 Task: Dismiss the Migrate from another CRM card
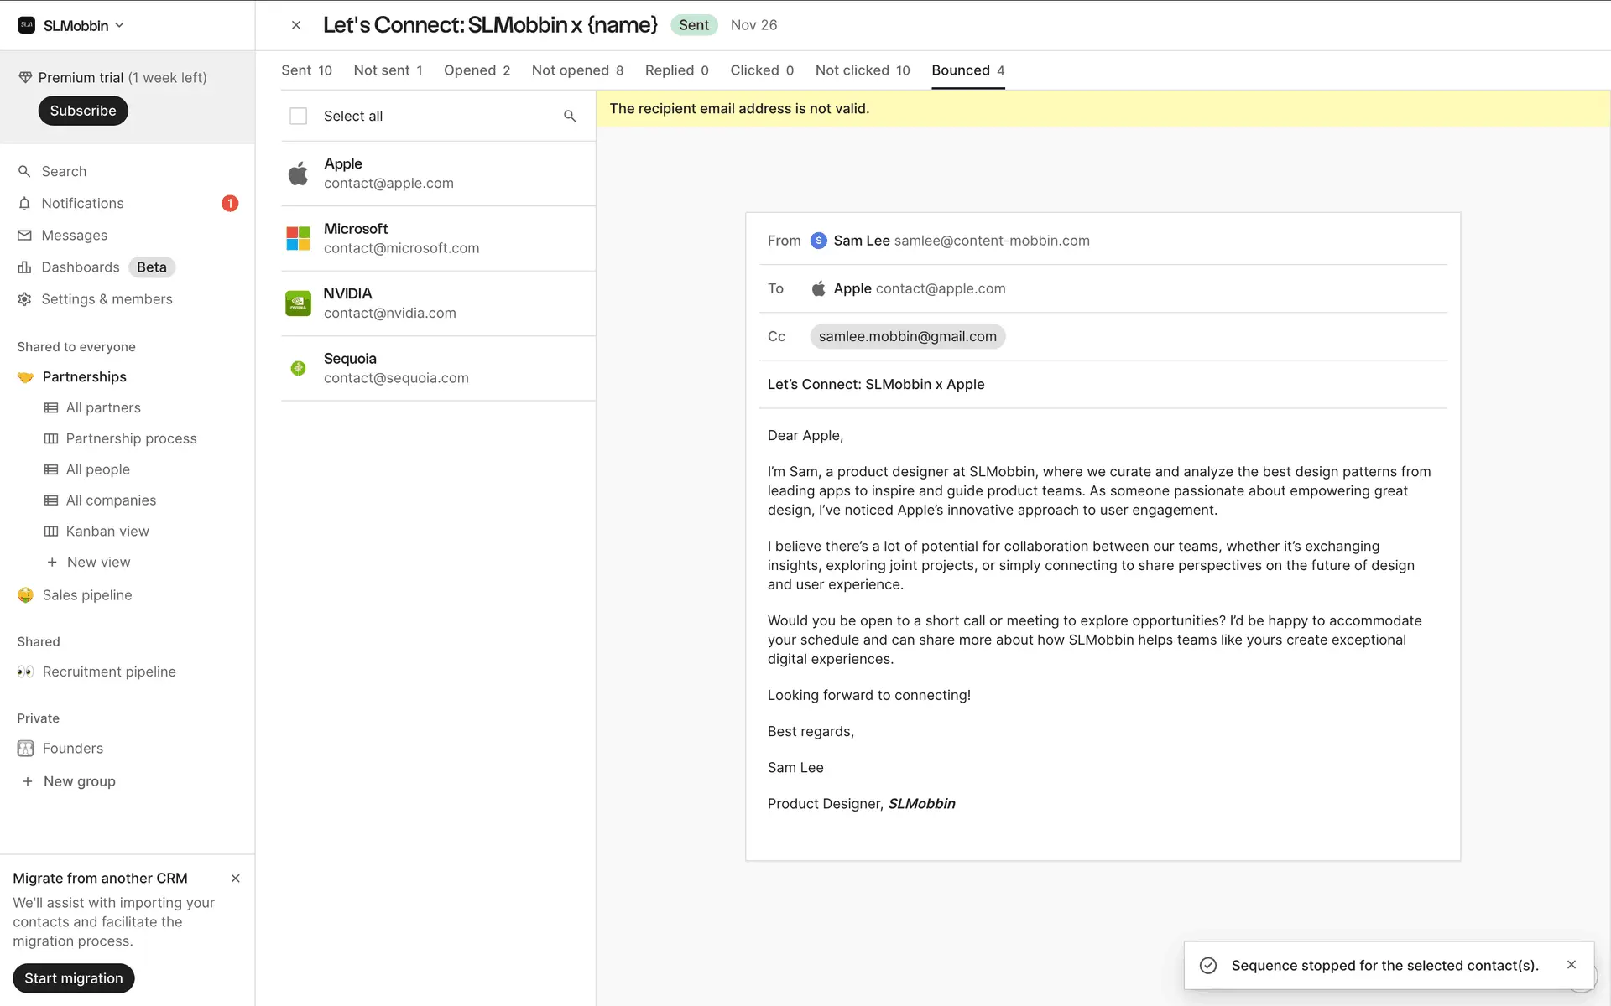click(235, 879)
